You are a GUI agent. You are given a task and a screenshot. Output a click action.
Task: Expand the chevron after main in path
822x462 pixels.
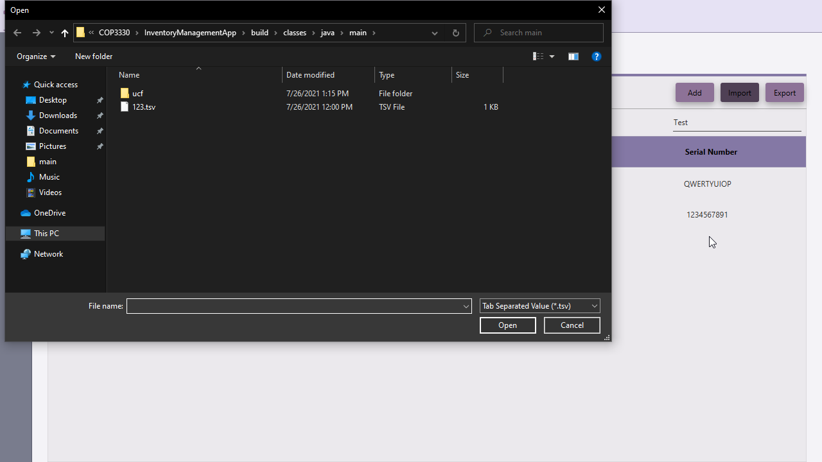[x=373, y=33]
